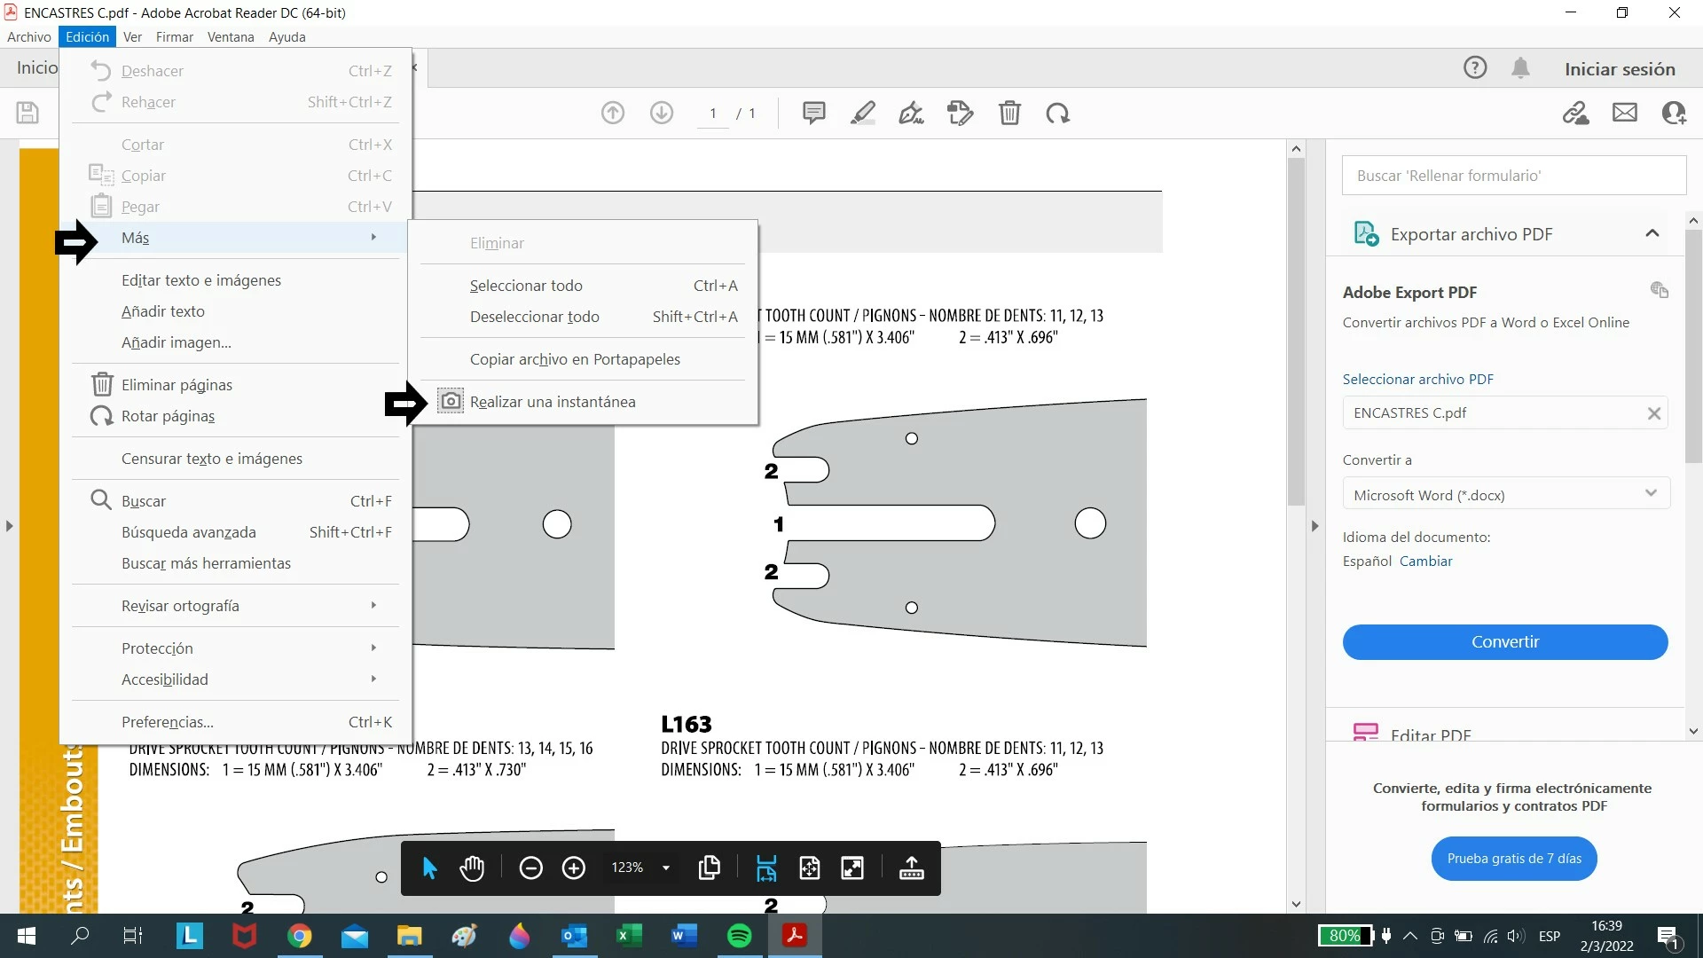Zoom out with the minus magnifier

530,868
